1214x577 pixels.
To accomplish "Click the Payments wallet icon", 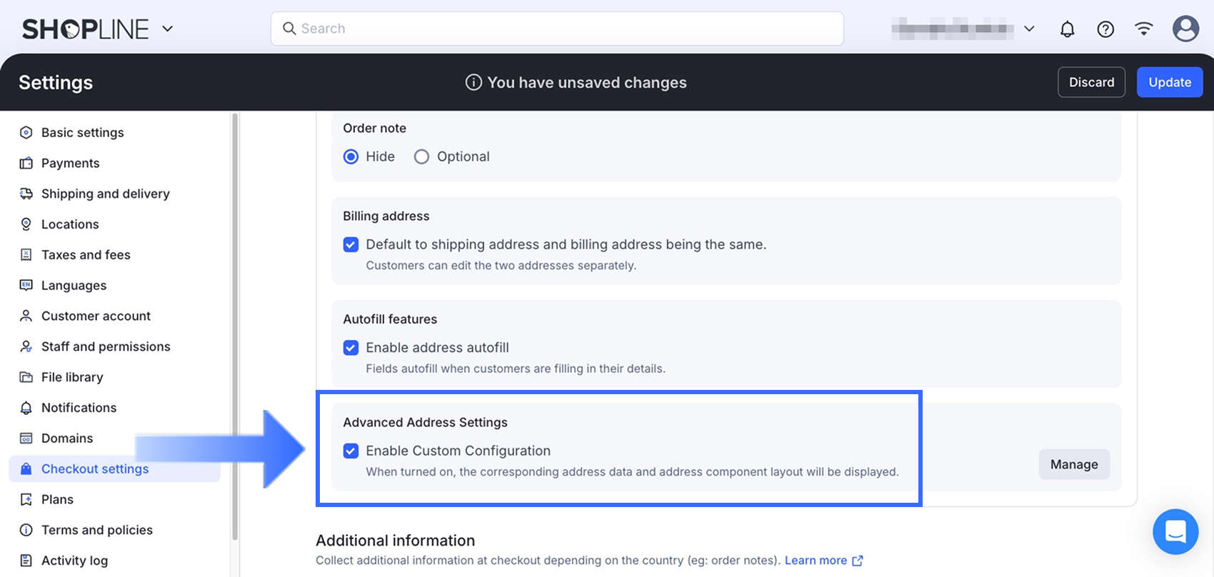I will point(26,163).
